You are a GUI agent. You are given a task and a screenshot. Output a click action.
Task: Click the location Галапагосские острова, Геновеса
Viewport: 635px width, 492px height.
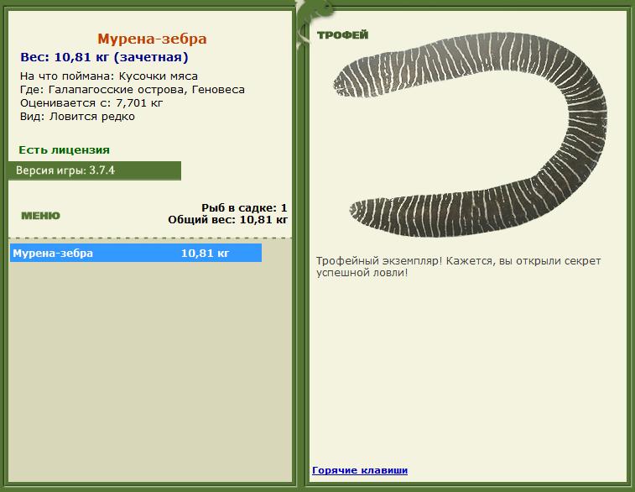coord(133,90)
